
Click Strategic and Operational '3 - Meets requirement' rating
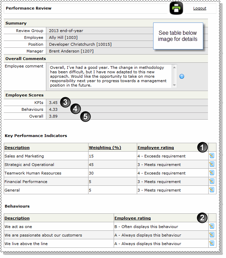[x=159, y=165]
